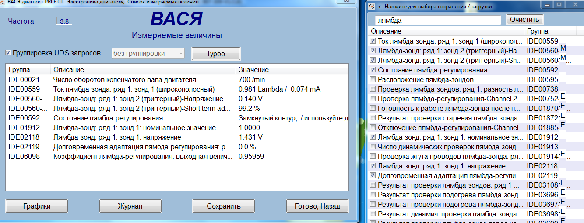
Task: Open the Журнал log
Action: pos(130,206)
